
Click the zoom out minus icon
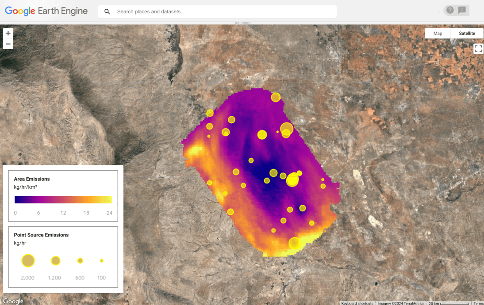coord(8,44)
